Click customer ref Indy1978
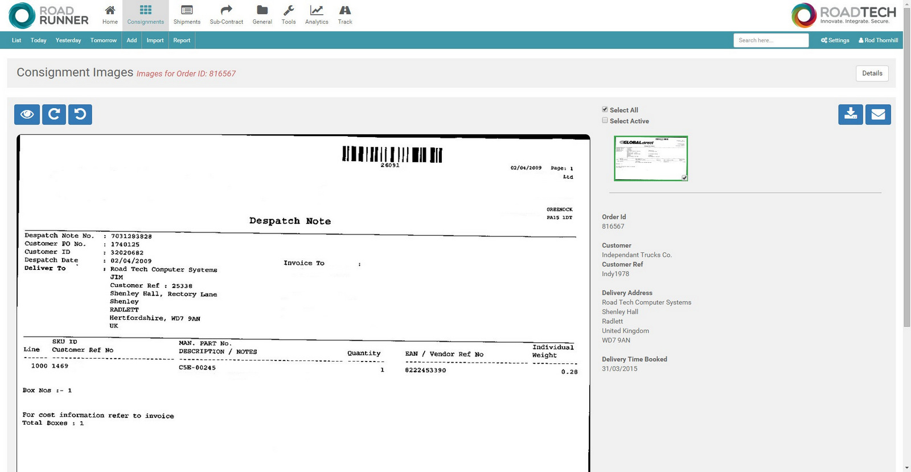Screen dimensions: 911x472 [615, 274]
